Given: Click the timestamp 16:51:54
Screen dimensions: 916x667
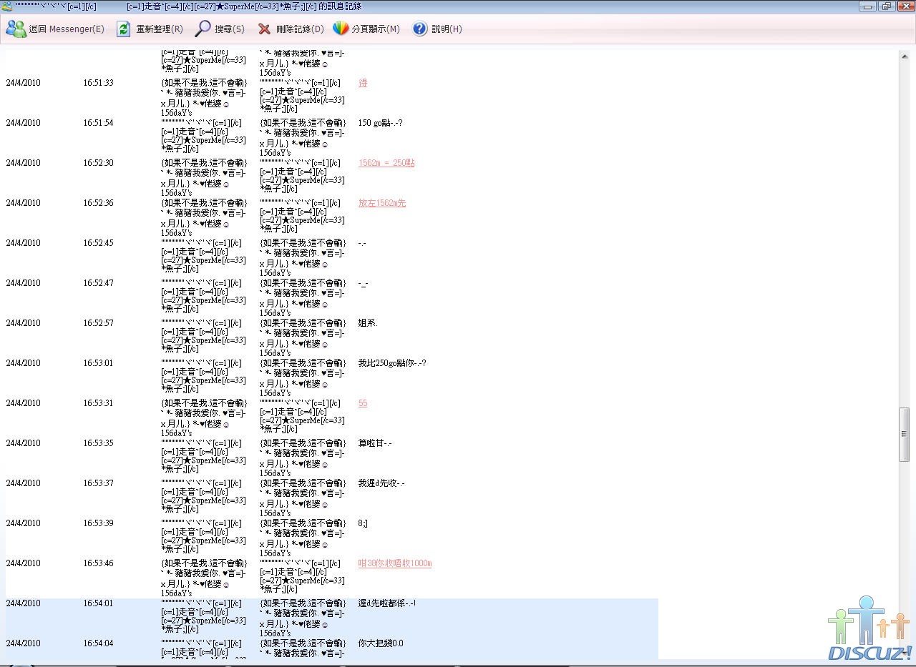Looking at the screenshot, I should pyautogui.click(x=98, y=123).
